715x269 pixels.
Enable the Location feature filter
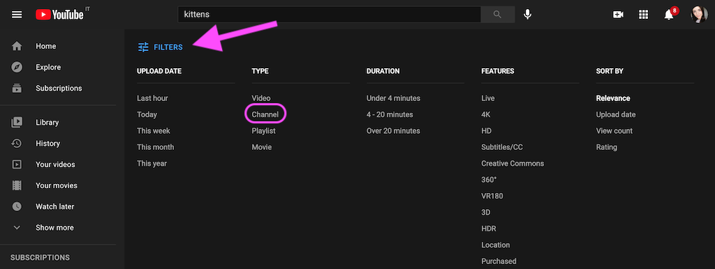point(496,245)
